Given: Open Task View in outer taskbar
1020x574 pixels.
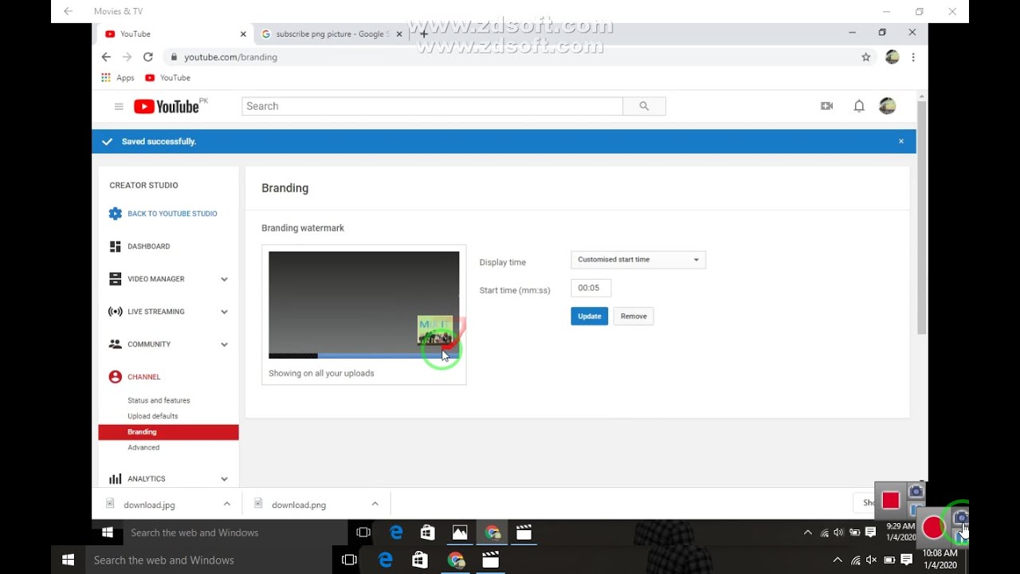Looking at the screenshot, I should point(349,560).
